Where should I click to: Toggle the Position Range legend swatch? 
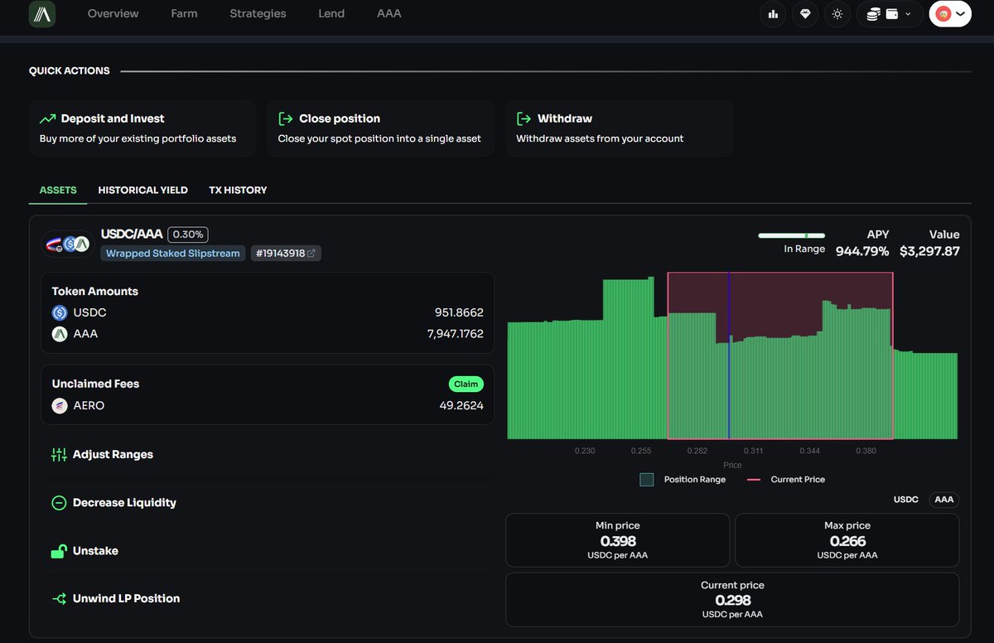tap(647, 480)
